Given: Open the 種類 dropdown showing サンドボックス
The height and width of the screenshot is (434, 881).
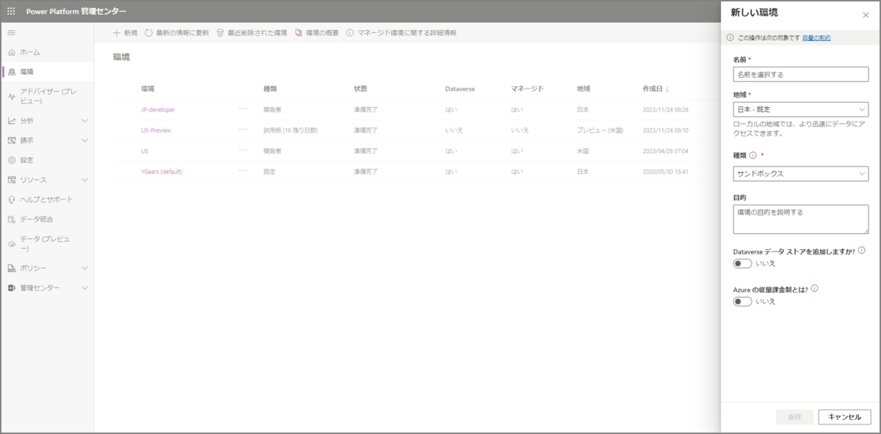Looking at the screenshot, I should point(800,174).
